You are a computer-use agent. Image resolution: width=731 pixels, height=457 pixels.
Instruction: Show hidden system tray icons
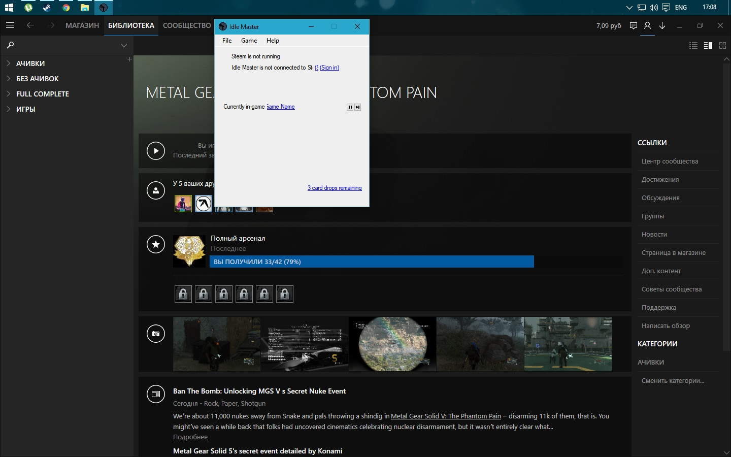(629, 8)
